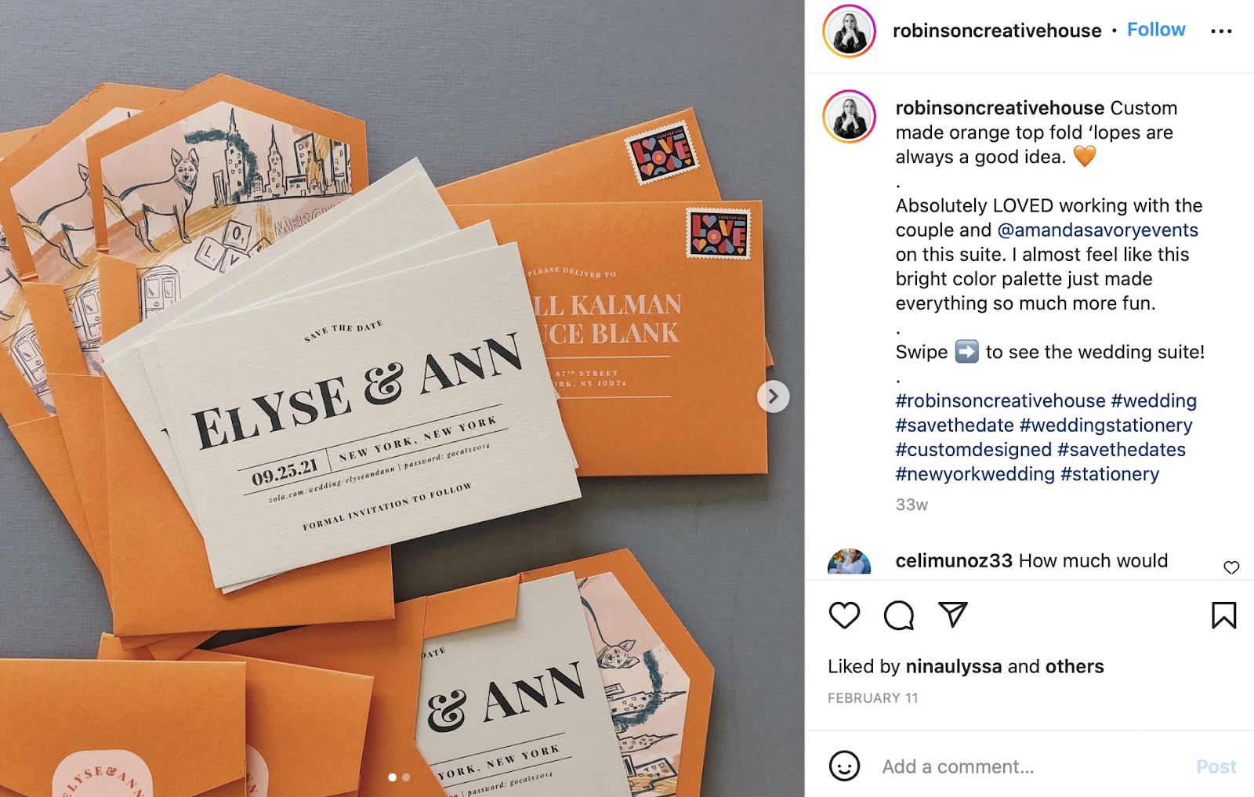
Task: Click the robinsoncreativehouse header profile picture
Action: pos(849,31)
